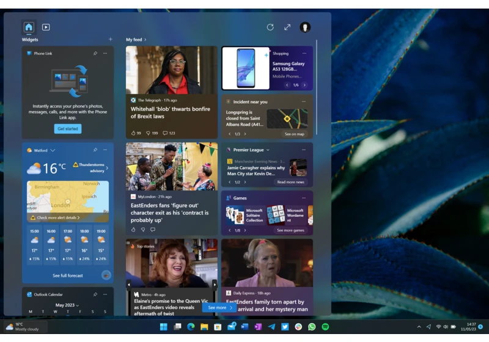Pin the weather widget
The height and width of the screenshot is (342, 489).
coord(95,150)
